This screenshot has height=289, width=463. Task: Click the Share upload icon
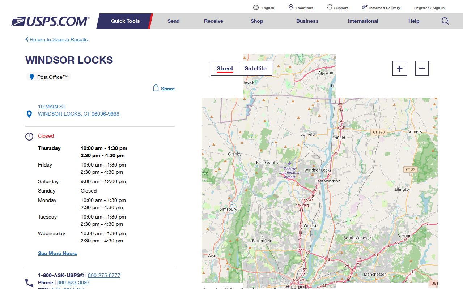point(156,88)
